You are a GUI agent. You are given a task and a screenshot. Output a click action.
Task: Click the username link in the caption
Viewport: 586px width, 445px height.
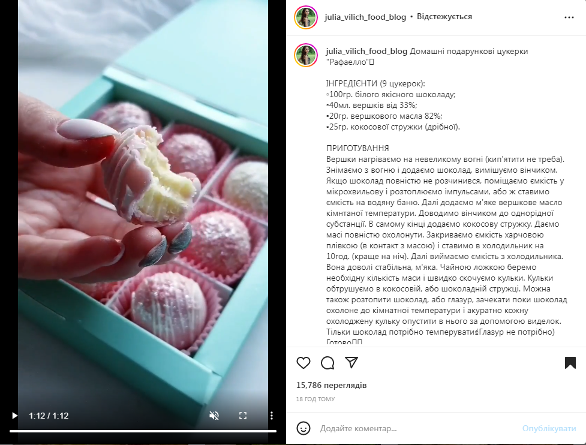(x=366, y=51)
